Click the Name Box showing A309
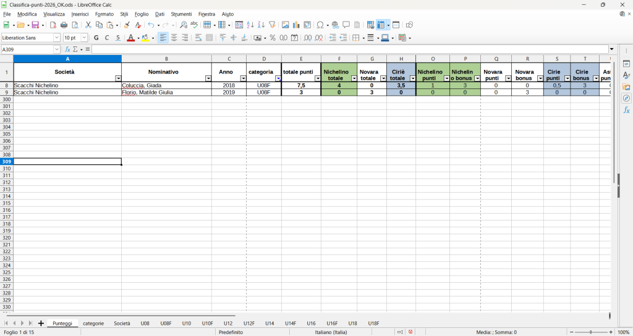Screen dimensions: 633x336 27,49
